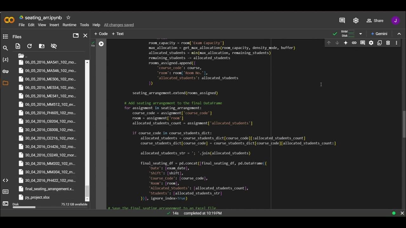The height and width of the screenshot is (228, 406).
Task: Select file 30_04_2016_CB308_102_mo...
Action: (51, 130)
